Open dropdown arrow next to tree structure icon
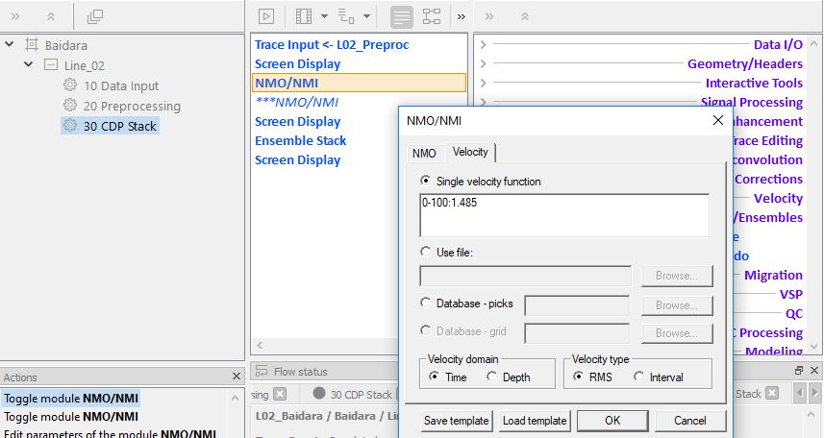The width and height of the screenshot is (824, 438). tap(366, 16)
